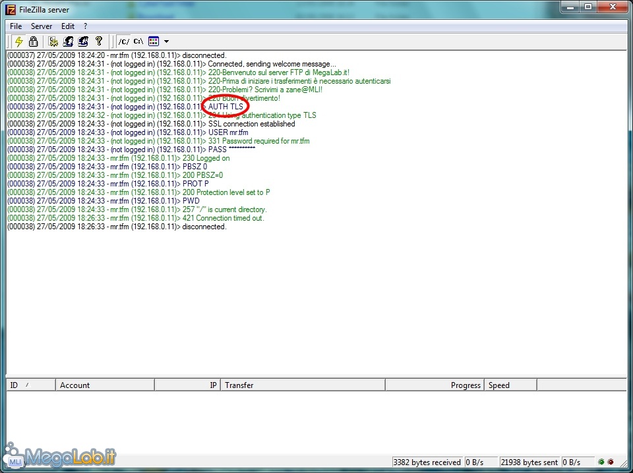Open the File menu
The image size is (633, 473).
(16, 26)
